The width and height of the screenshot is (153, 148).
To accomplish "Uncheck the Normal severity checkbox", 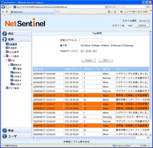I will tap(112, 46).
